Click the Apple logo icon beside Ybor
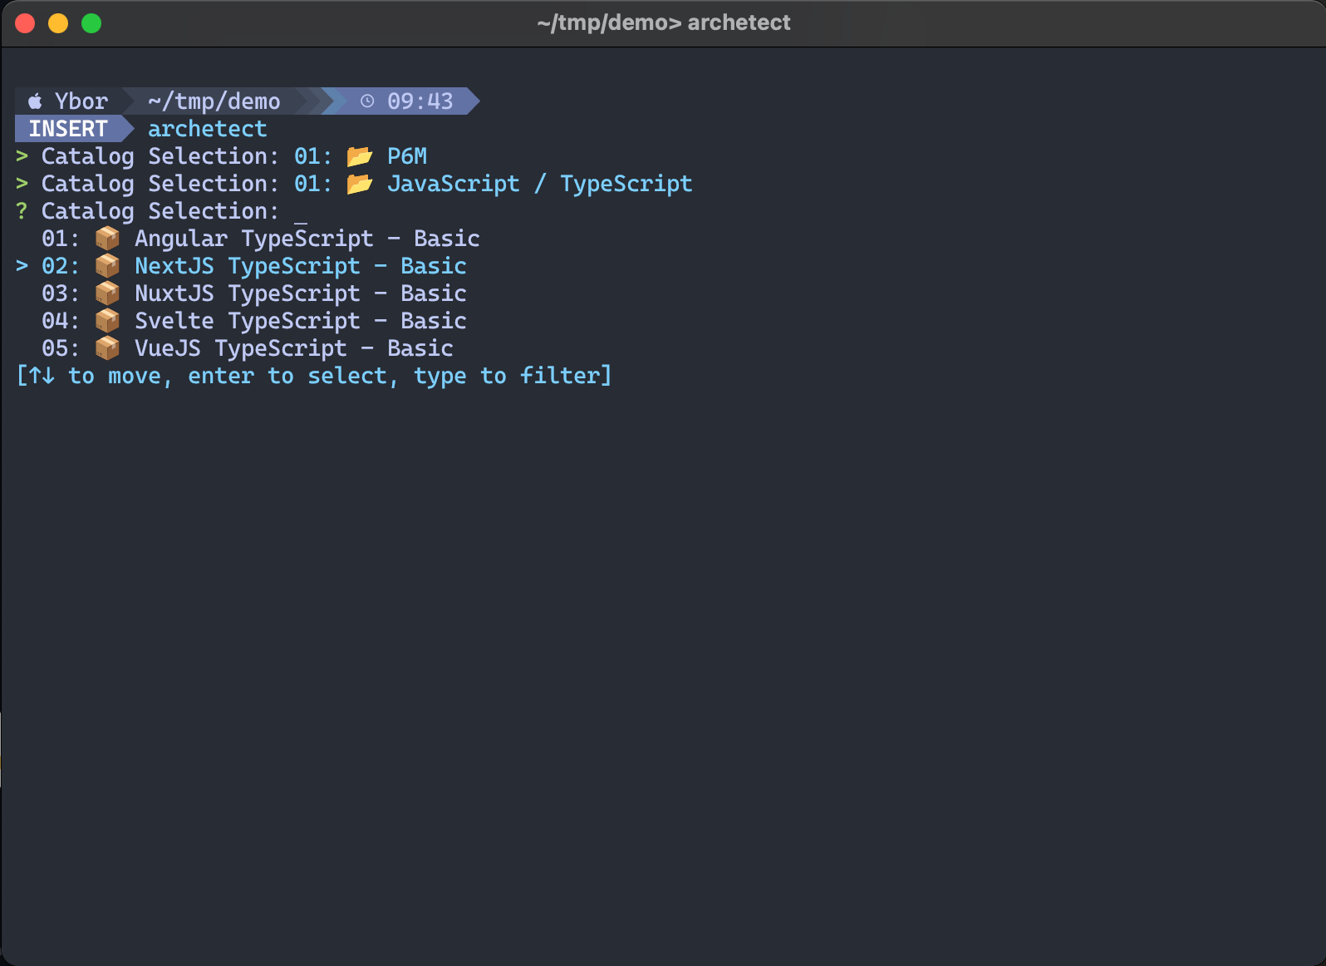The height and width of the screenshot is (966, 1326). pos(35,101)
